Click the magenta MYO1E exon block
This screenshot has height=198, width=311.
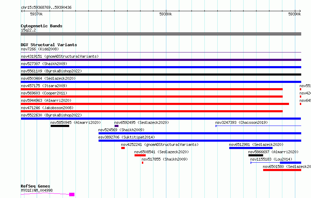[x=72, y=195]
